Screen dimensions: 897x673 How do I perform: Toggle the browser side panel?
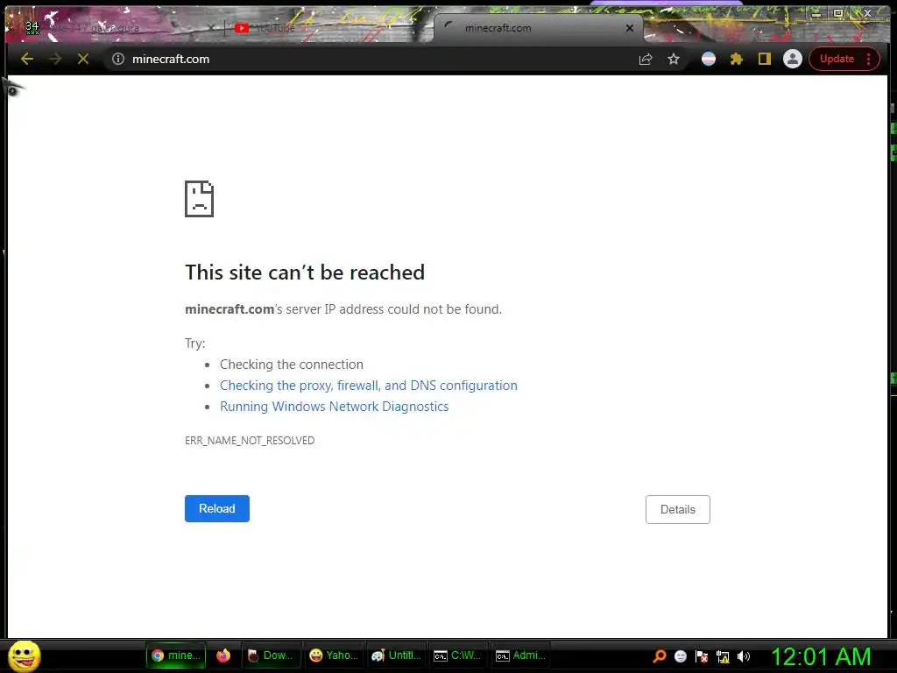tap(764, 59)
